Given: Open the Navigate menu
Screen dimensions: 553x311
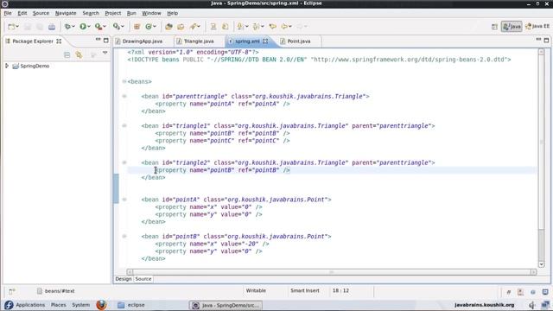Looking at the screenshot, I should pos(66,13).
